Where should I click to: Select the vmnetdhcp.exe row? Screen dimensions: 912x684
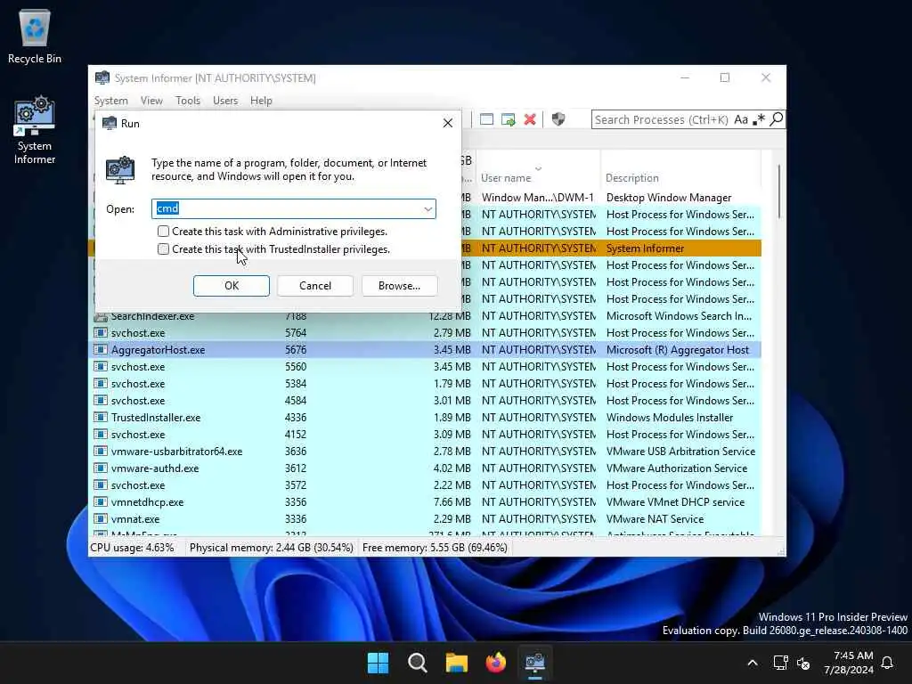click(x=425, y=502)
